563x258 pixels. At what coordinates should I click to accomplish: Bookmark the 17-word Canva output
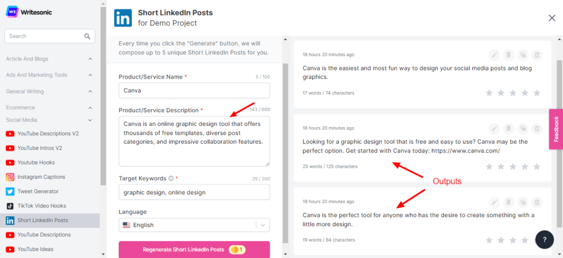(509, 55)
